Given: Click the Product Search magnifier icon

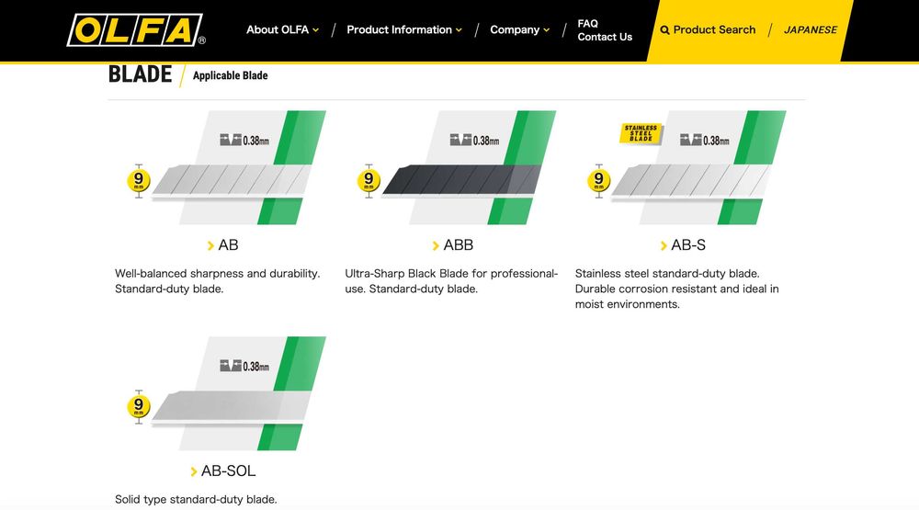Looking at the screenshot, I should [x=664, y=30].
